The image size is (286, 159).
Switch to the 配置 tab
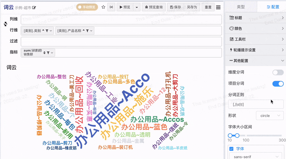point(273,7)
